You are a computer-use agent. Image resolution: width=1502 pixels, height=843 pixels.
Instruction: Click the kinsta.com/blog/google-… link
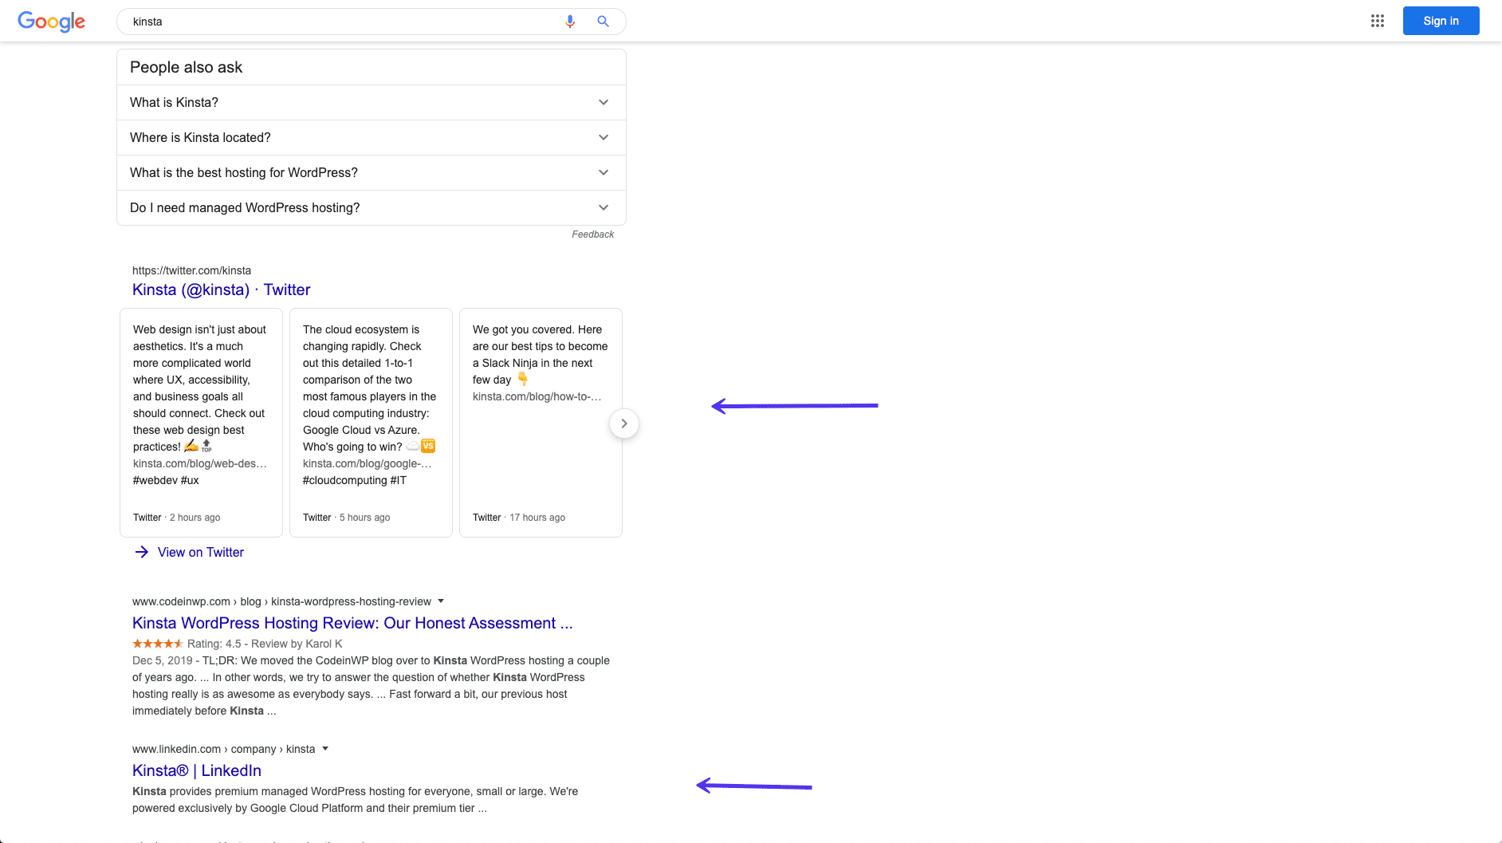368,463
